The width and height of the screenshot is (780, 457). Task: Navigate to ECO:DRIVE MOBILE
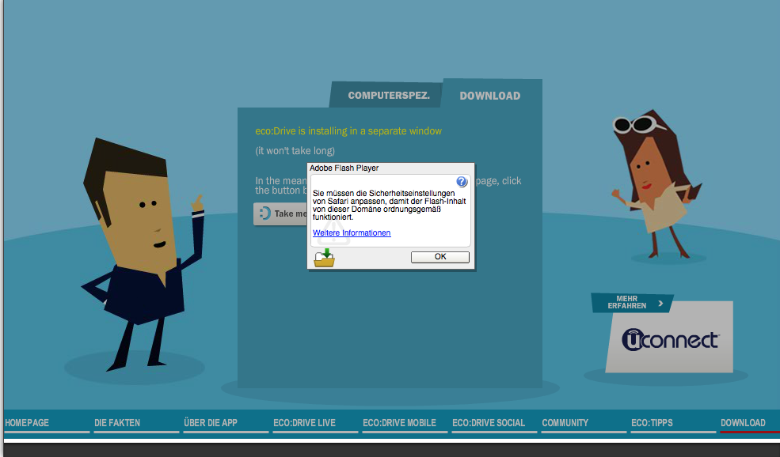tap(400, 423)
